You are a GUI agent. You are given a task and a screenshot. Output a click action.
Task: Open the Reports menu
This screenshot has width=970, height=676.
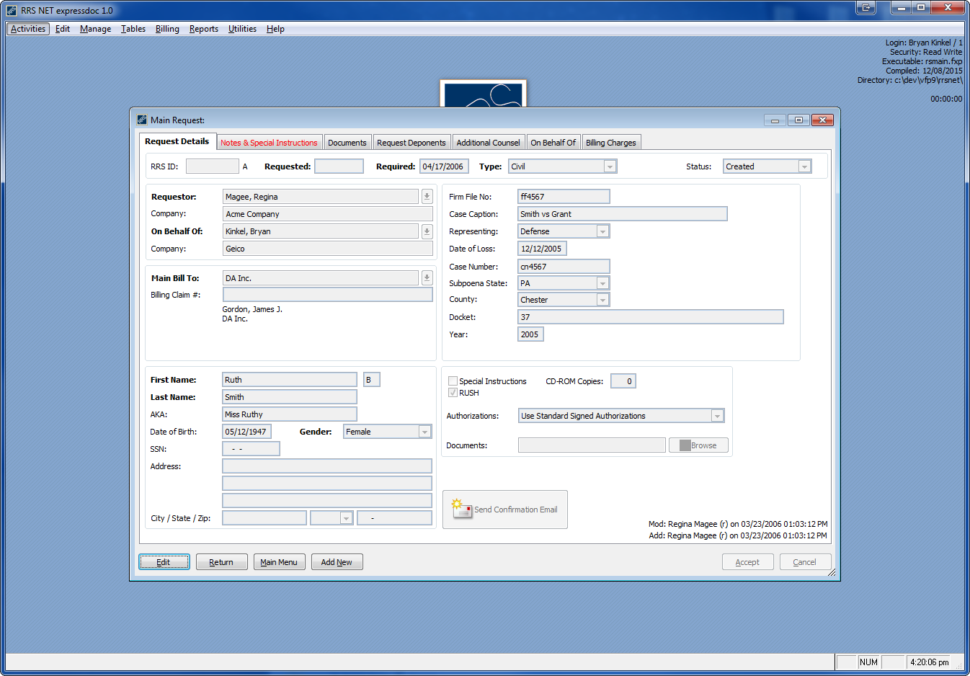point(204,29)
